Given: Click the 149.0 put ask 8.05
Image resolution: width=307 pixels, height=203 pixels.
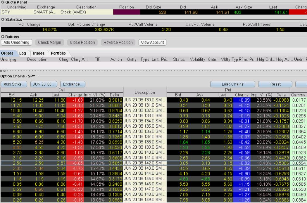Looking at the screenshot, I should click(206, 200).
